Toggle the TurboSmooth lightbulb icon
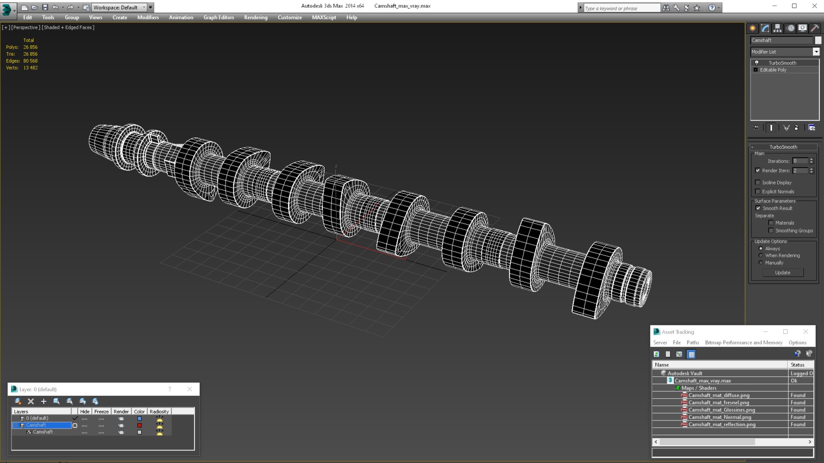The image size is (824, 463). pyautogui.click(x=757, y=63)
